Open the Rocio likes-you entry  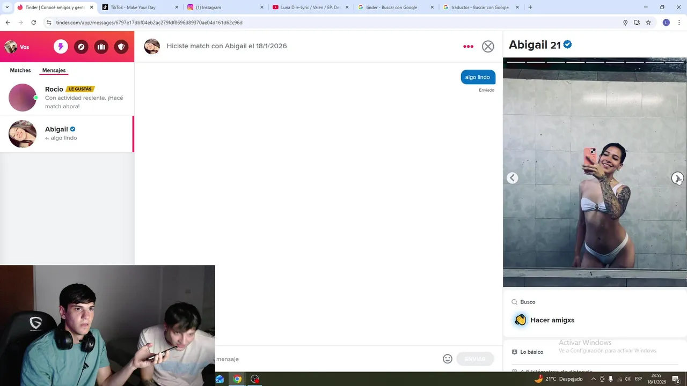tap(67, 98)
